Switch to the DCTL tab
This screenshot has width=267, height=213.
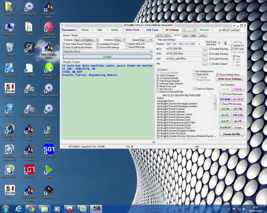(168, 35)
